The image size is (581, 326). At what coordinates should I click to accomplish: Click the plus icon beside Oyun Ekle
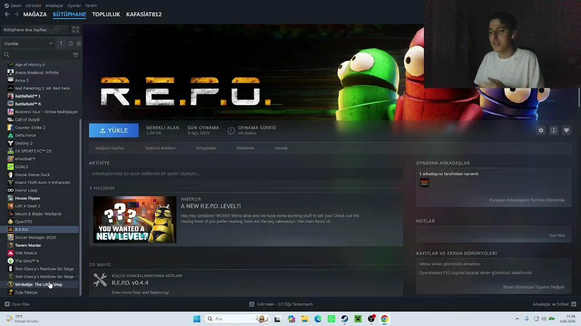[7, 304]
